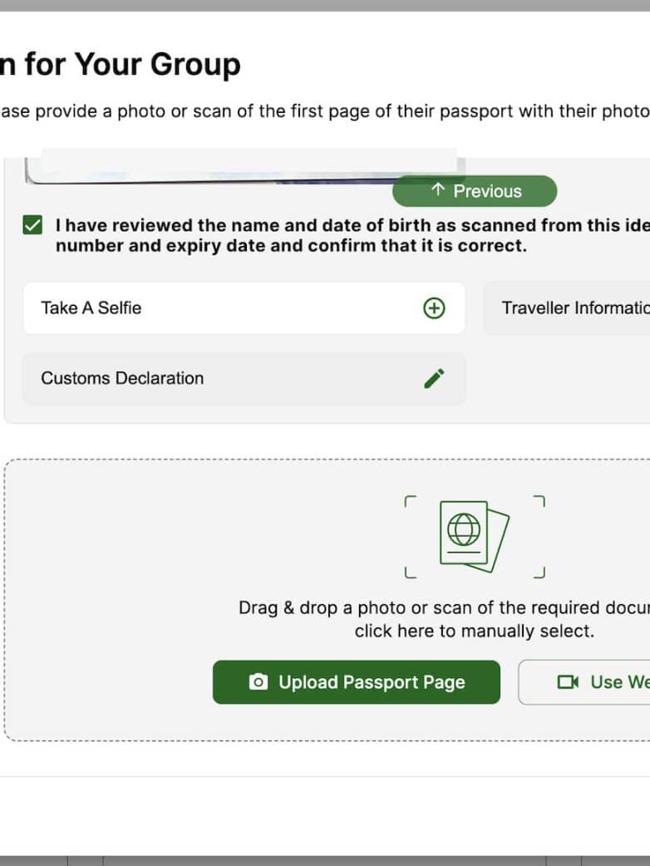Untick the reviewed name and birth date checkbox

click(x=32, y=225)
